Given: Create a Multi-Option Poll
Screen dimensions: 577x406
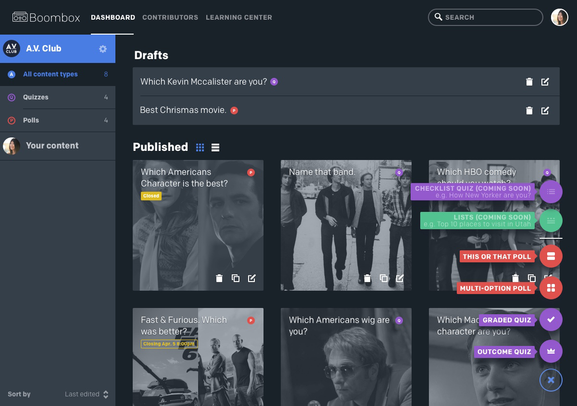Looking at the screenshot, I should point(551,288).
